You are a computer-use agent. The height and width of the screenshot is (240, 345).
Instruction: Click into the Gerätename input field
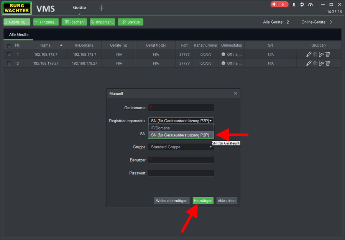[181, 108]
